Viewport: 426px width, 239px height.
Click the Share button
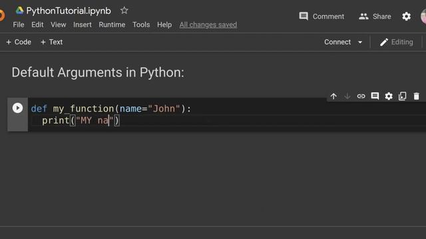pos(375,17)
